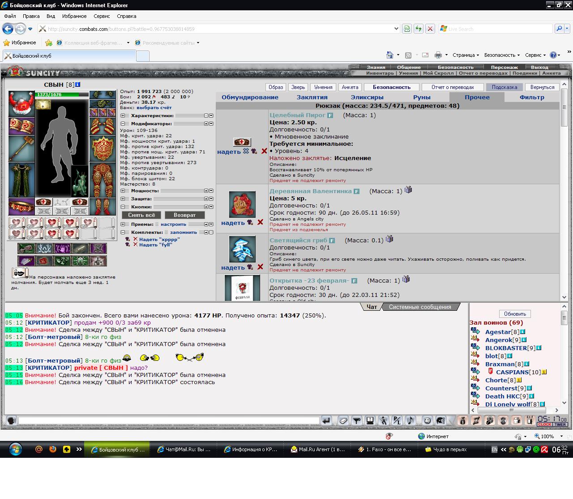Viewport: 573px width, 499px height.
Task: Click gift icon beside Деревянная Валентинка
Action: [408, 190]
